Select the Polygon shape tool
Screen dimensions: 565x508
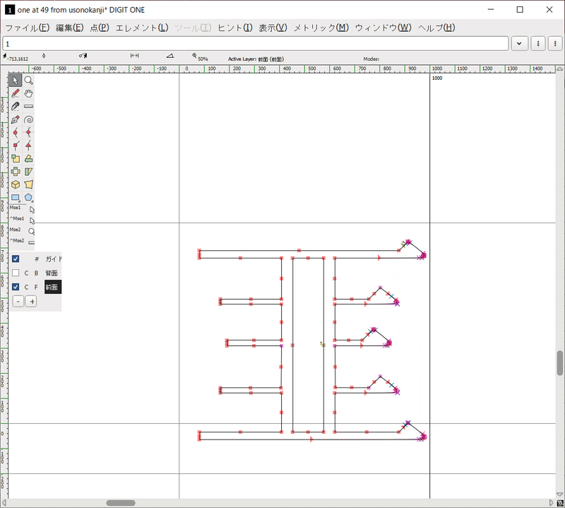click(28, 197)
